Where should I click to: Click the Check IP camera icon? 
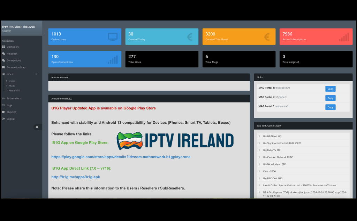click(x=3, y=112)
